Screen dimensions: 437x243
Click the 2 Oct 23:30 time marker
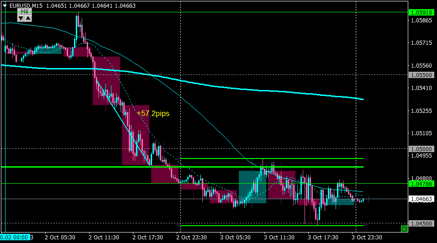pos(191,237)
